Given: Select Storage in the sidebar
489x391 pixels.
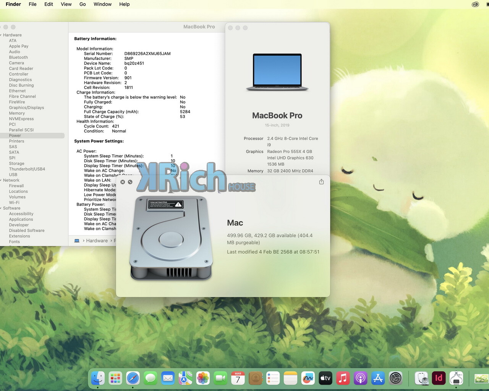Looking at the screenshot, I should tap(16, 163).
